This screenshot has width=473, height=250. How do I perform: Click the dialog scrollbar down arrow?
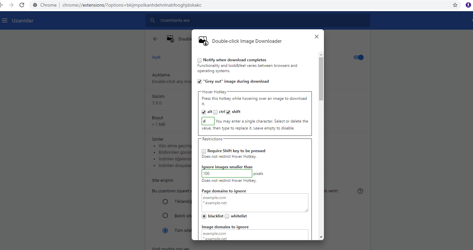pyautogui.click(x=321, y=237)
